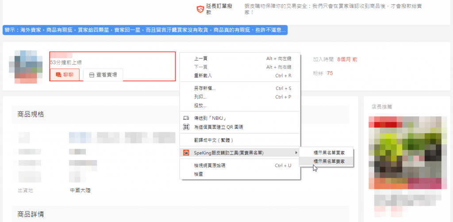Click the Shopee guarantee shield icon
Screen dimensions: 453x222
200,9
